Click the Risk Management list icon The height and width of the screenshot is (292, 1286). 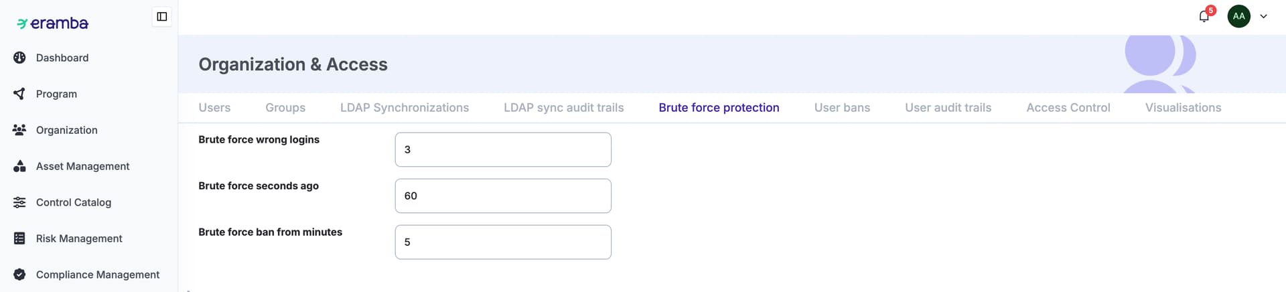click(19, 238)
